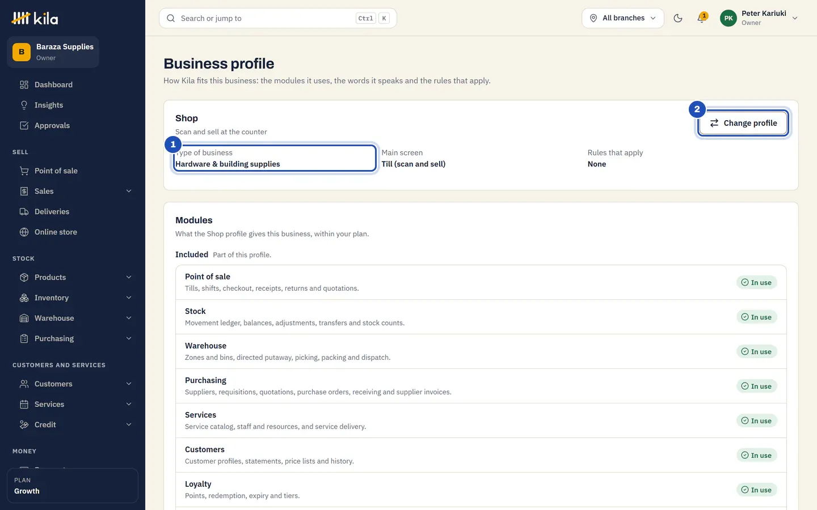Click the Products box icon
Viewport: 817px width, 510px height.
[x=24, y=277]
